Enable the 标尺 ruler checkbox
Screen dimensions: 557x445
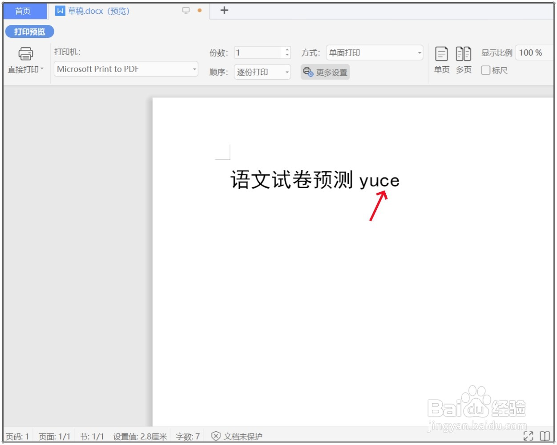tap(485, 70)
